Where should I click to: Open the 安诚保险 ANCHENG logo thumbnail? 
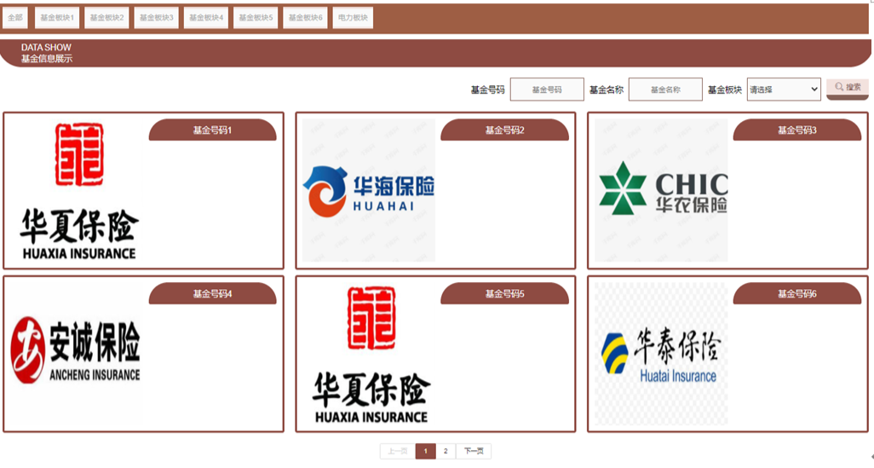76,355
